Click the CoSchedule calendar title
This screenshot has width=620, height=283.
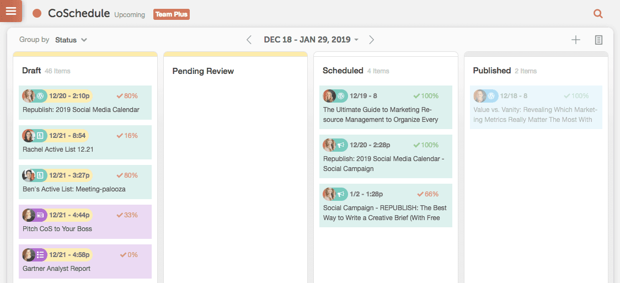point(79,13)
